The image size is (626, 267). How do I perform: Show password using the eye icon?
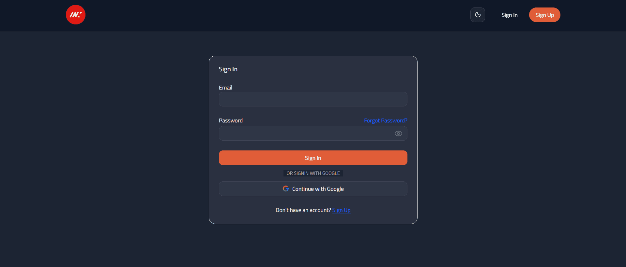tap(398, 133)
